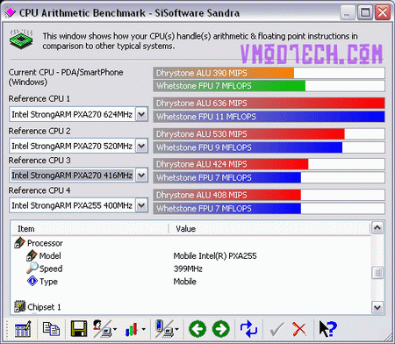The width and height of the screenshot is (395, 344).
Task: Select the Processor tree row label
Action: click(45, 243)
